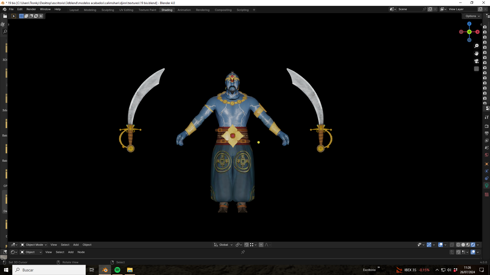Open the Object Mode dropdown

[34, 245]
